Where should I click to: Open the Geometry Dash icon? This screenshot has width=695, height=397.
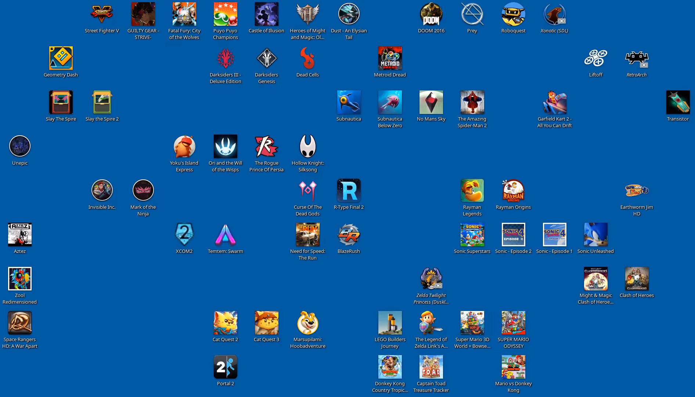(x=61, y=58)
